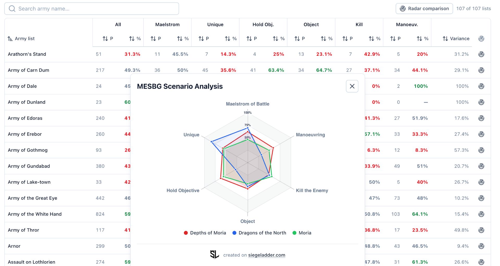
Task: Click radar icon for Army of Gundabad
Action: tap(481, 166)
